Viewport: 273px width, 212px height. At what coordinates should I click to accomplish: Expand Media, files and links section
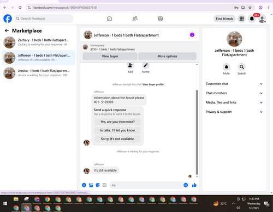[x=234, y=102]
